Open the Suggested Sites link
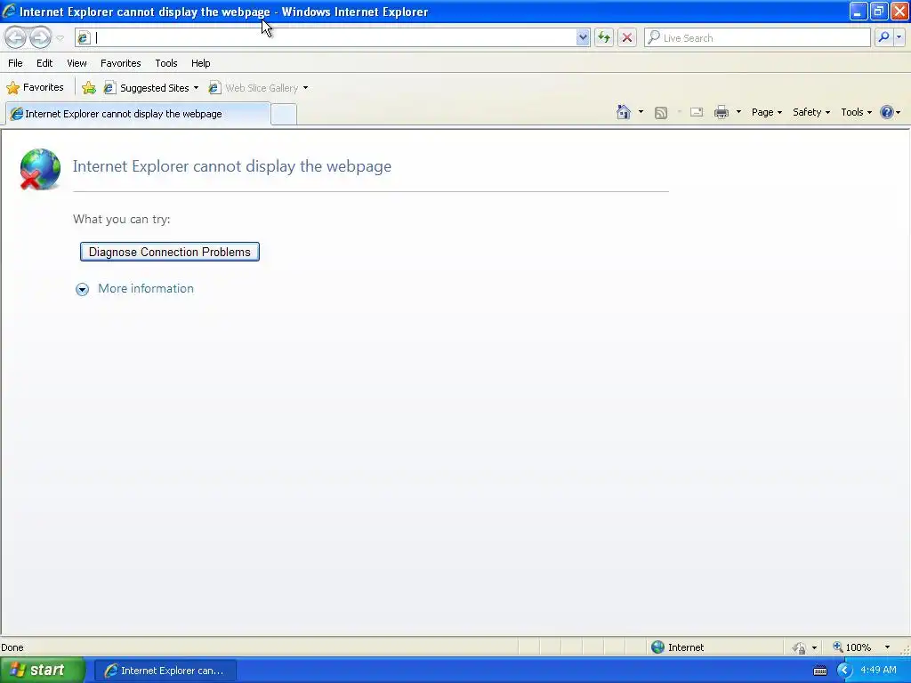Viewport: 911px width, 683px height. point(151,88)
